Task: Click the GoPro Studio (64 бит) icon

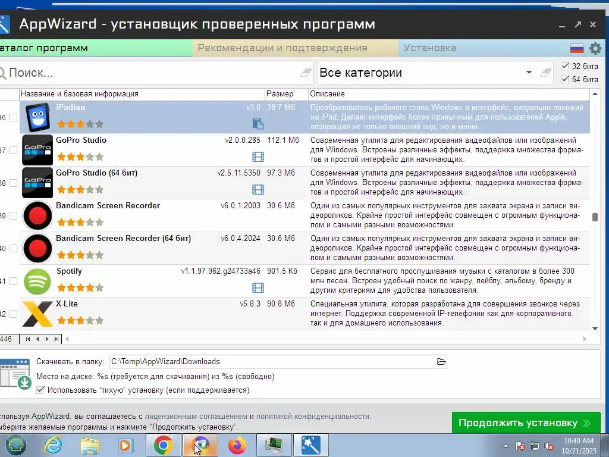Action: point(37,183)
